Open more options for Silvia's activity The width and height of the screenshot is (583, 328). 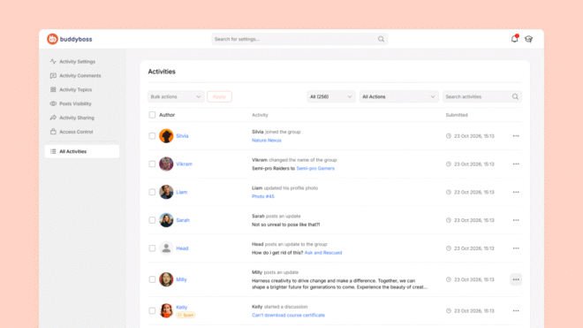(x=516, y=136)
